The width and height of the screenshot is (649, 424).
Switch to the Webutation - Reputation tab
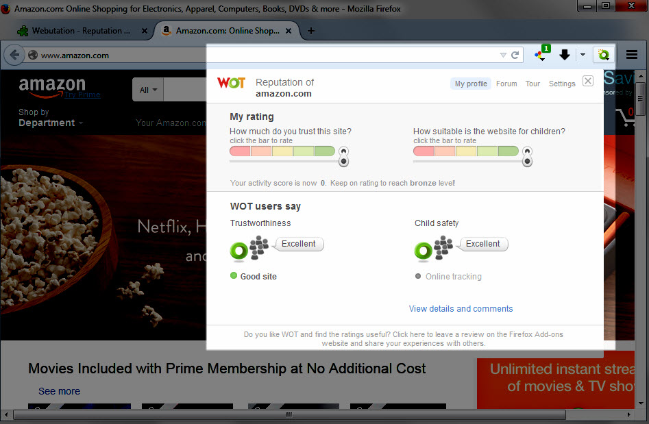click(81, 31)
